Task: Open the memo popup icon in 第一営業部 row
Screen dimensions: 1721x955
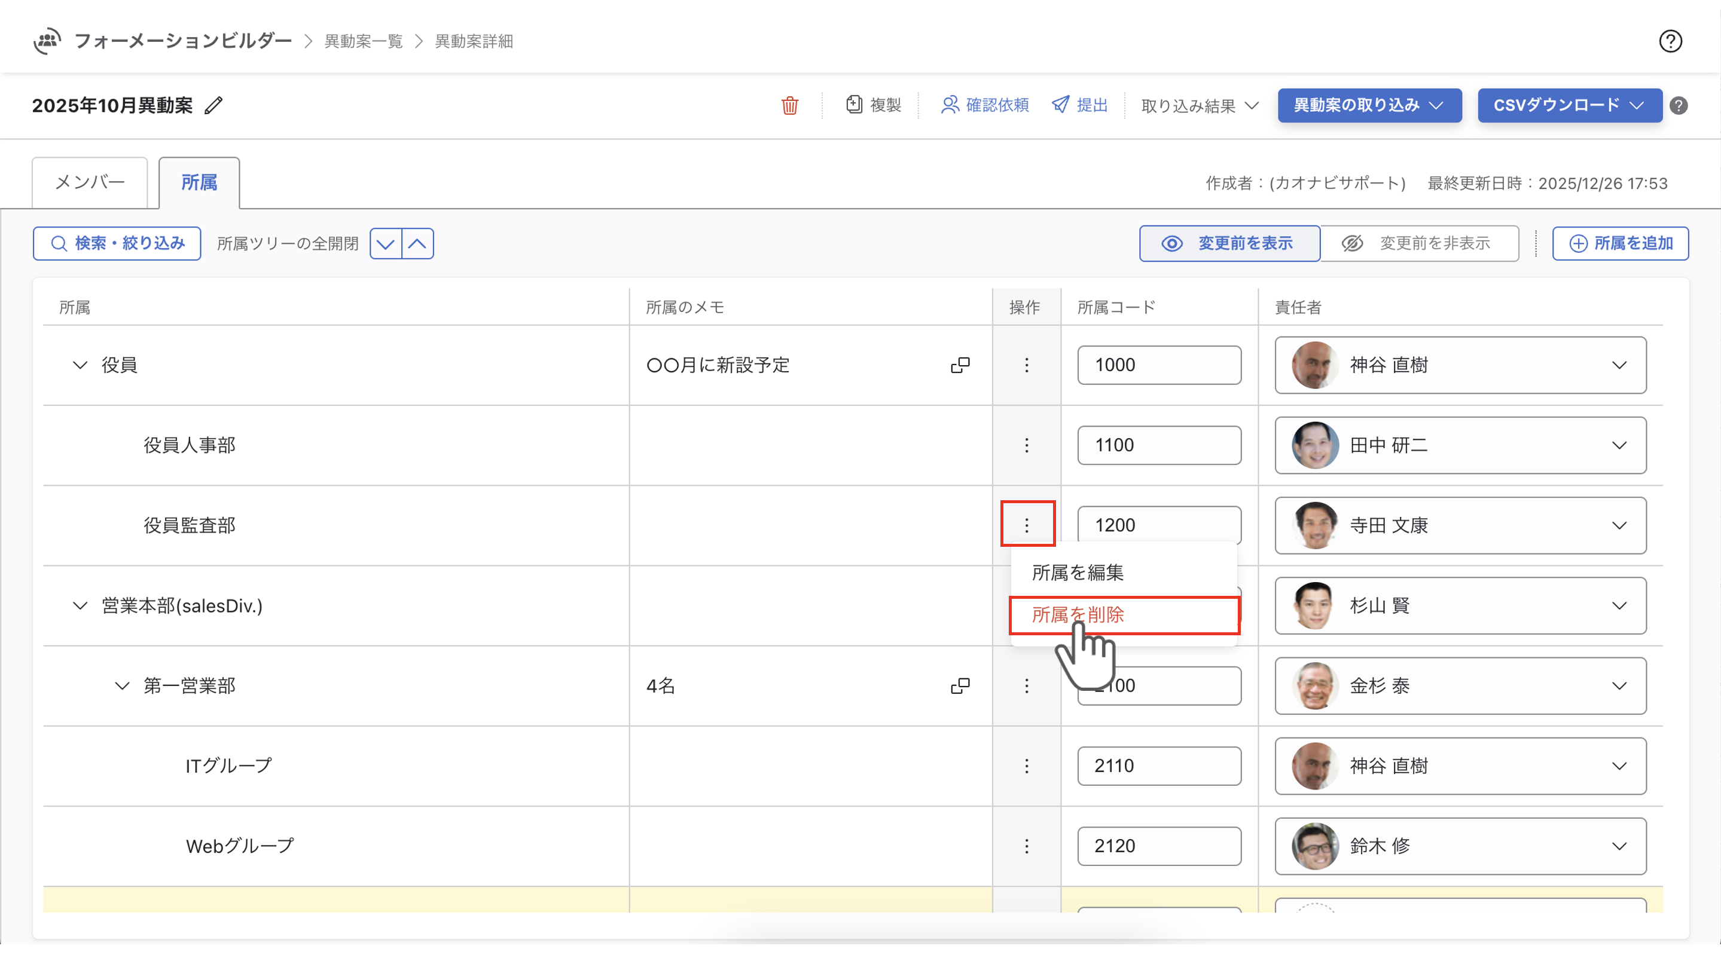Action: [959, 686]
